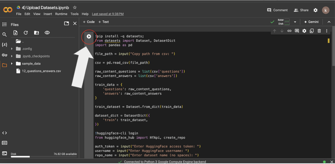Open the Variables panel icon
Screen dimensions: 335x164
(4, 45)
